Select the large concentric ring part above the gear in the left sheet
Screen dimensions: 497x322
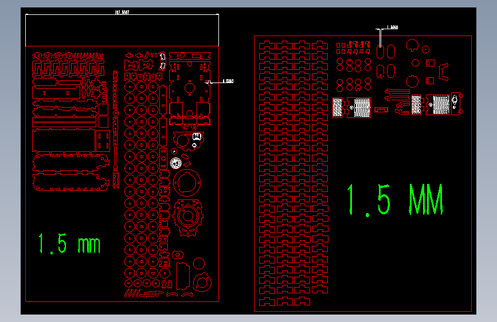point(187,183)
